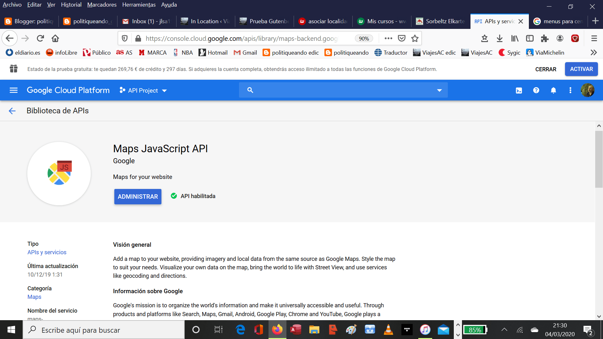The width and height of the screenshot is (603, 339).
Task: Open the Firefox hamburger menu
Action: pos(594,38)
